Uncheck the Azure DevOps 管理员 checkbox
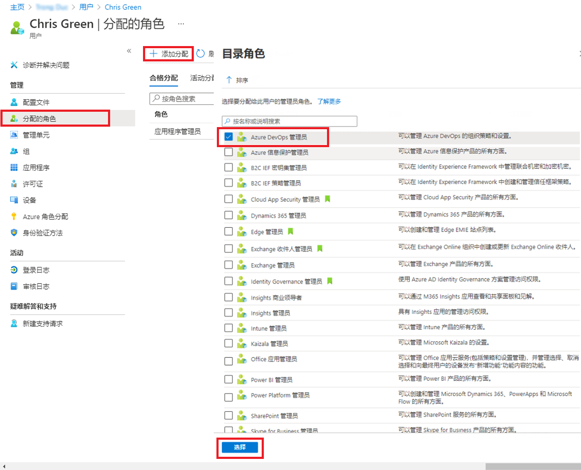Viewport: 581px width, 470px height. (x=228, y=136)
